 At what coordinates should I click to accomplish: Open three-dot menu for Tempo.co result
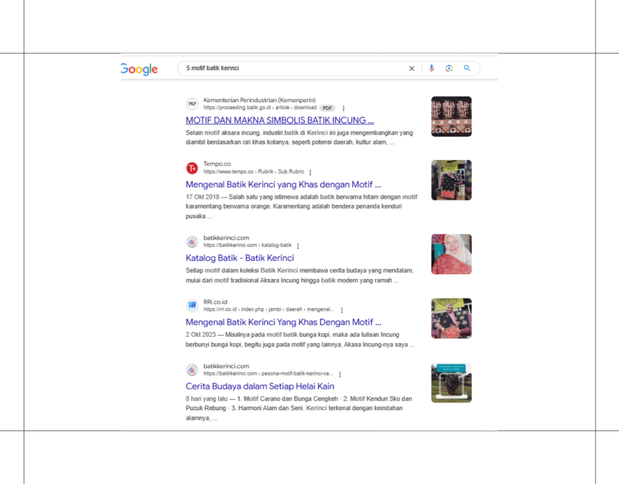tap(310, 172)
